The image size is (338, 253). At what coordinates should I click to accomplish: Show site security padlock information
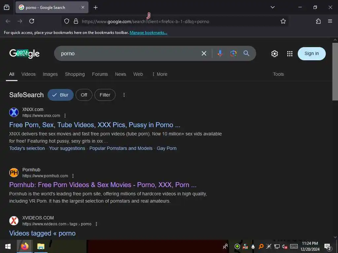point(76,21)
